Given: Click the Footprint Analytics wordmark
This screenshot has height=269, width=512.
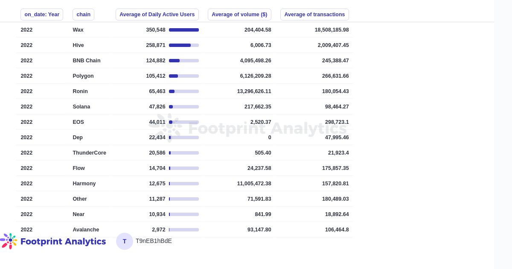Looking at the screenshot, I should click(63, 242).
